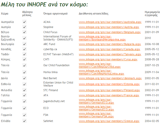Image resolution: width=160 pixels, height=123 pixels.
Task: Click the membership checkmark in the Αυστραλία row
Action: point(24,22)
